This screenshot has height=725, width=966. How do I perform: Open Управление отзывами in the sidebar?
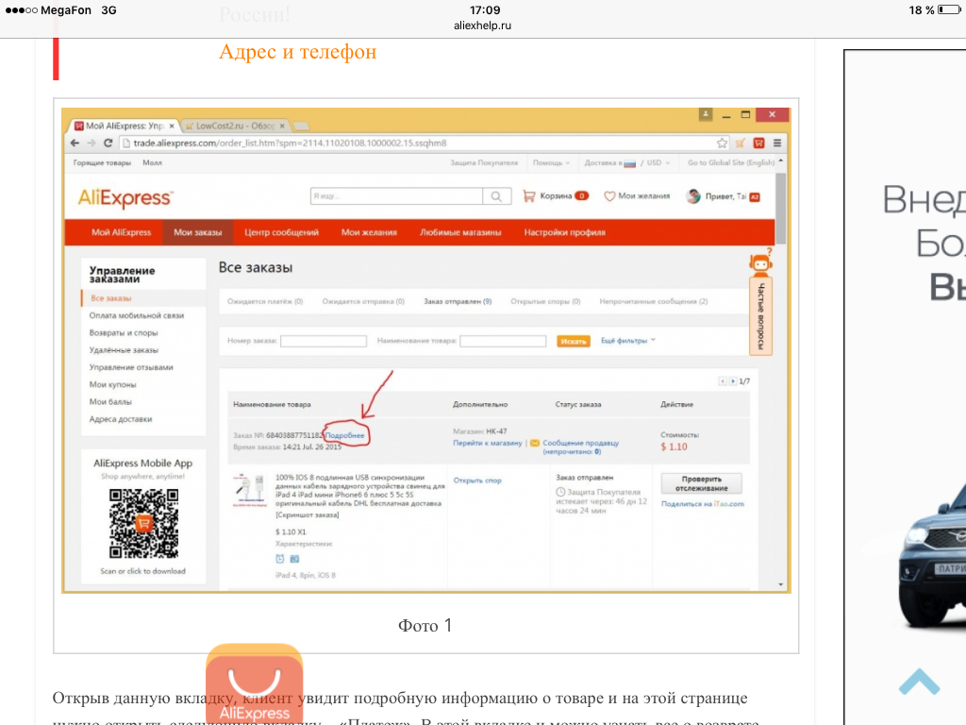(131, 367)
